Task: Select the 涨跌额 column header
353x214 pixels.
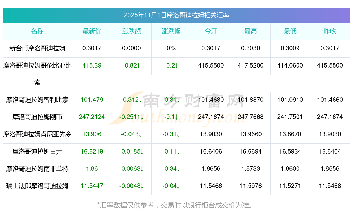Action: click(131, 31)
